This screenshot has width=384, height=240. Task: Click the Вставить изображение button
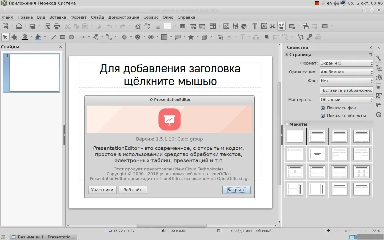click(346, 90)
